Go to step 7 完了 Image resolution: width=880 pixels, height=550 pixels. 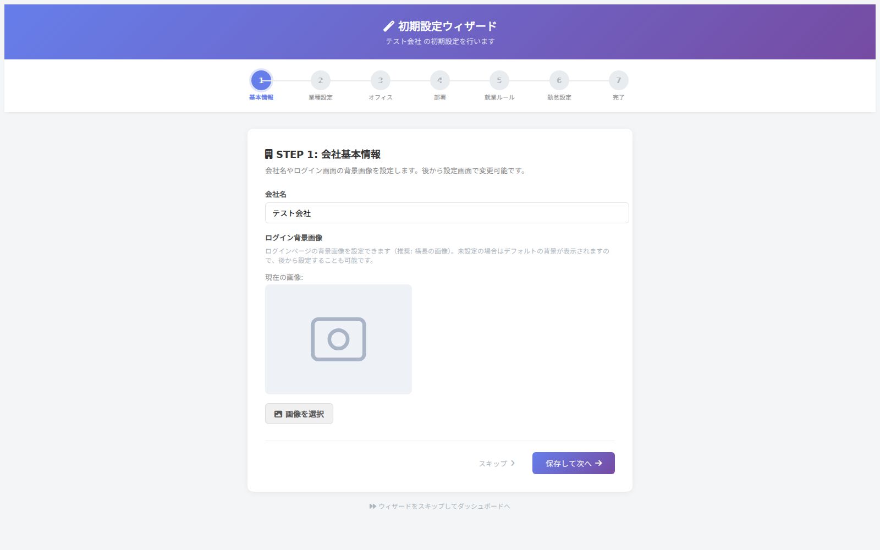(x=619, y=80)
